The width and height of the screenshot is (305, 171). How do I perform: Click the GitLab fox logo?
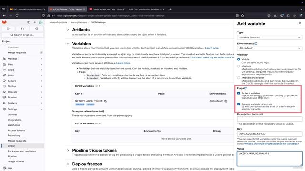(4, 22)
